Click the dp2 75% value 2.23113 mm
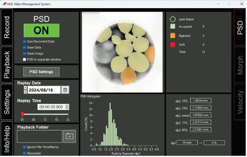 (x=200, y=122)
